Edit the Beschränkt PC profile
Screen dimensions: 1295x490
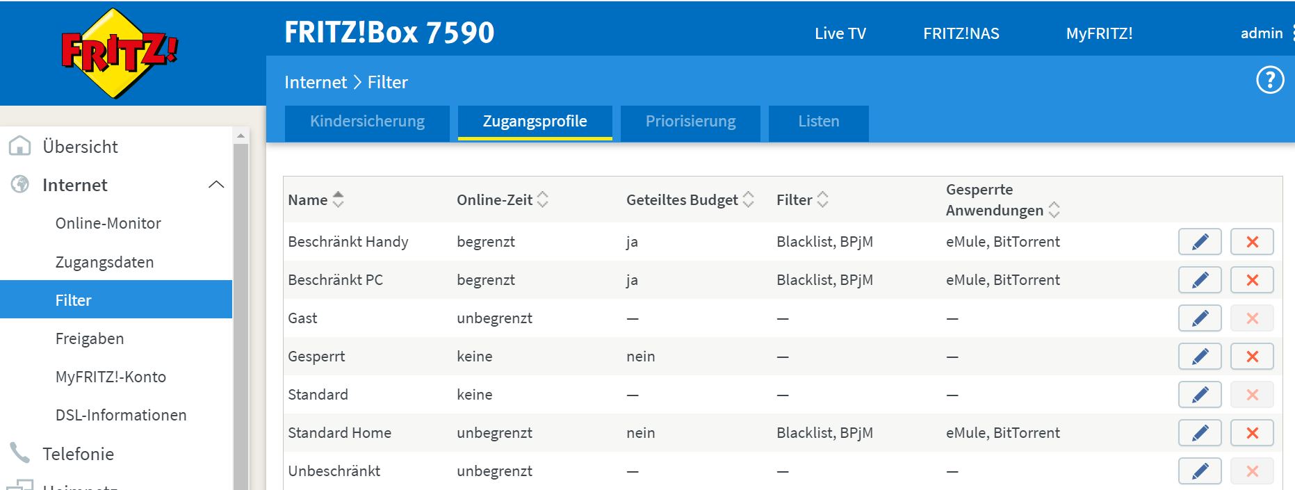click(1200, 280)
